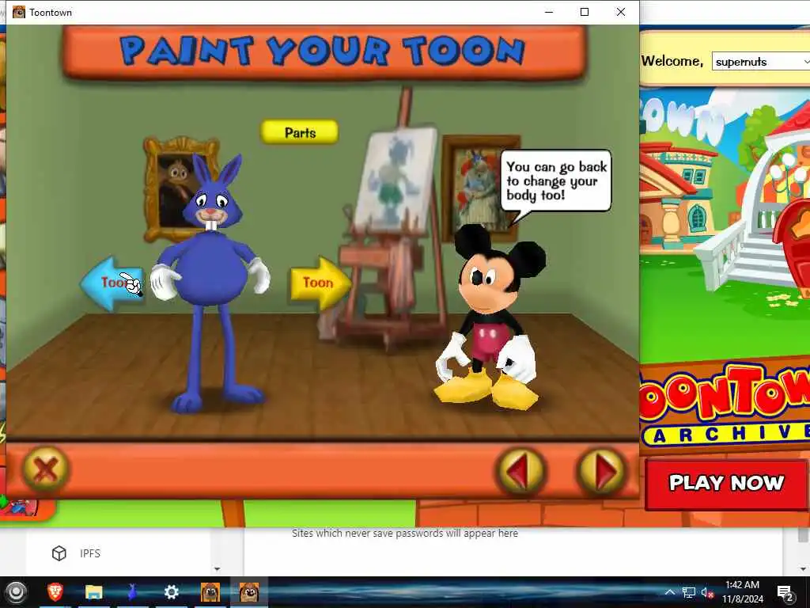810x608 pixels.
Task: Maximize the Toontown window
Action: (585, 12)
